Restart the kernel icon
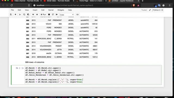174x98 pixels. [x=53, y=14]
